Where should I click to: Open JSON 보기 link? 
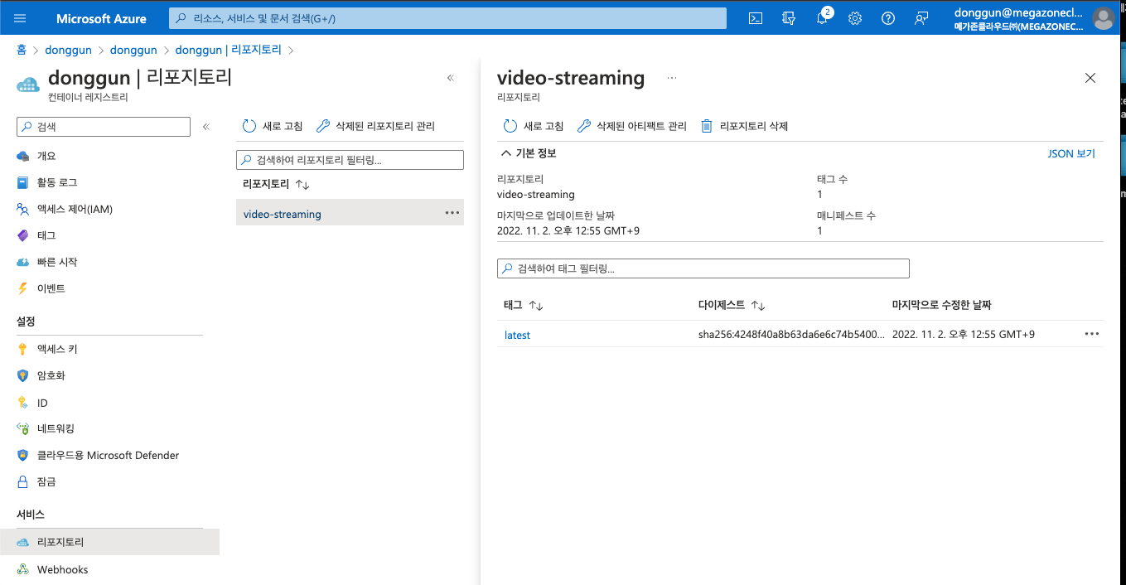[x=1071, y=153]
